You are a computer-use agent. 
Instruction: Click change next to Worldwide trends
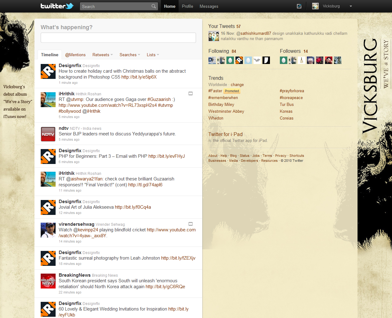click(x=237, y=84)
